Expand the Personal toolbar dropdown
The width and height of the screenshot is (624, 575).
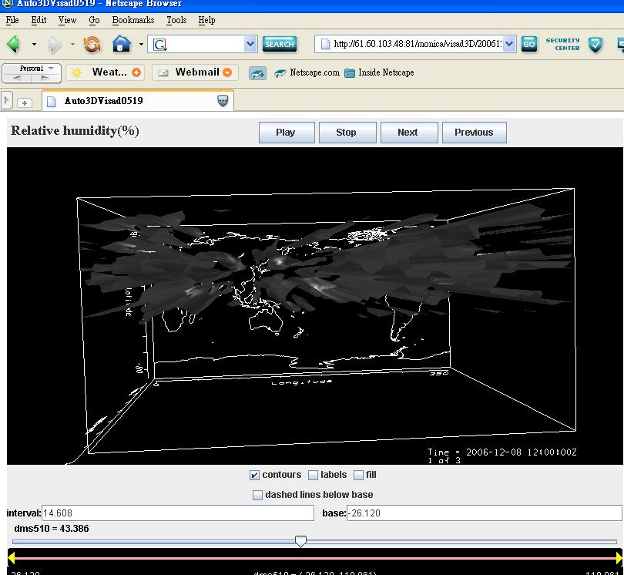[x=51, y=69]
